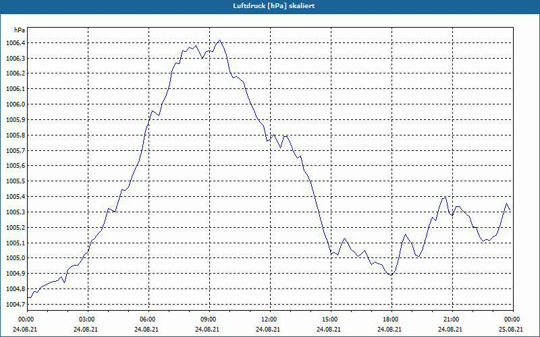The height and width of the screenshot is (337, 540).
Task: Click the 1004,8 y-axis value
Action: click(x=16, y=289)
